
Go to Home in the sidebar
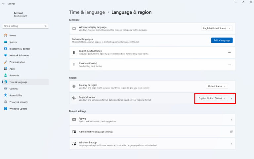[x=25, y=35]
